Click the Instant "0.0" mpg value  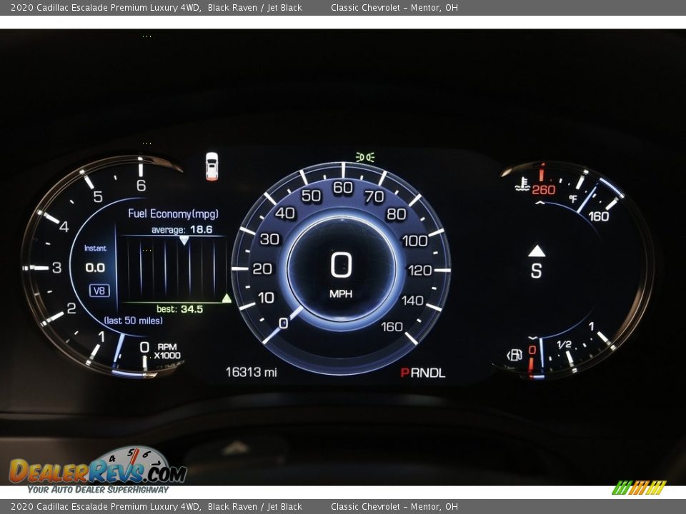pyautogui.click(x=95, y=268)
